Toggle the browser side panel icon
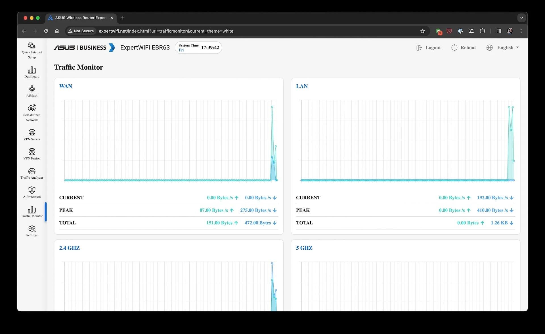 point(499,31)
